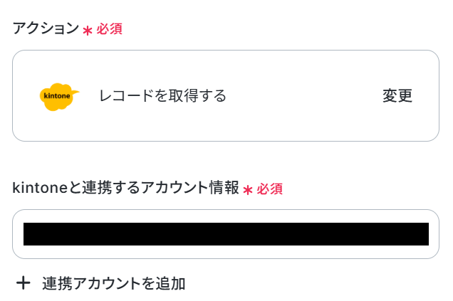Screen dimensions: 453x301
Task: Select the レコードを取得する action text
Action: pyautogui.click(x=162, y=96)
